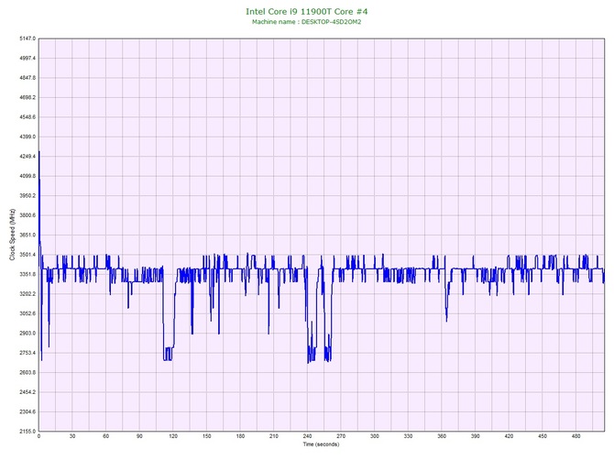The image size is (614, 460).
Task: Select the 300 seconds x-axis tick
Action: [x=374, y=436]
